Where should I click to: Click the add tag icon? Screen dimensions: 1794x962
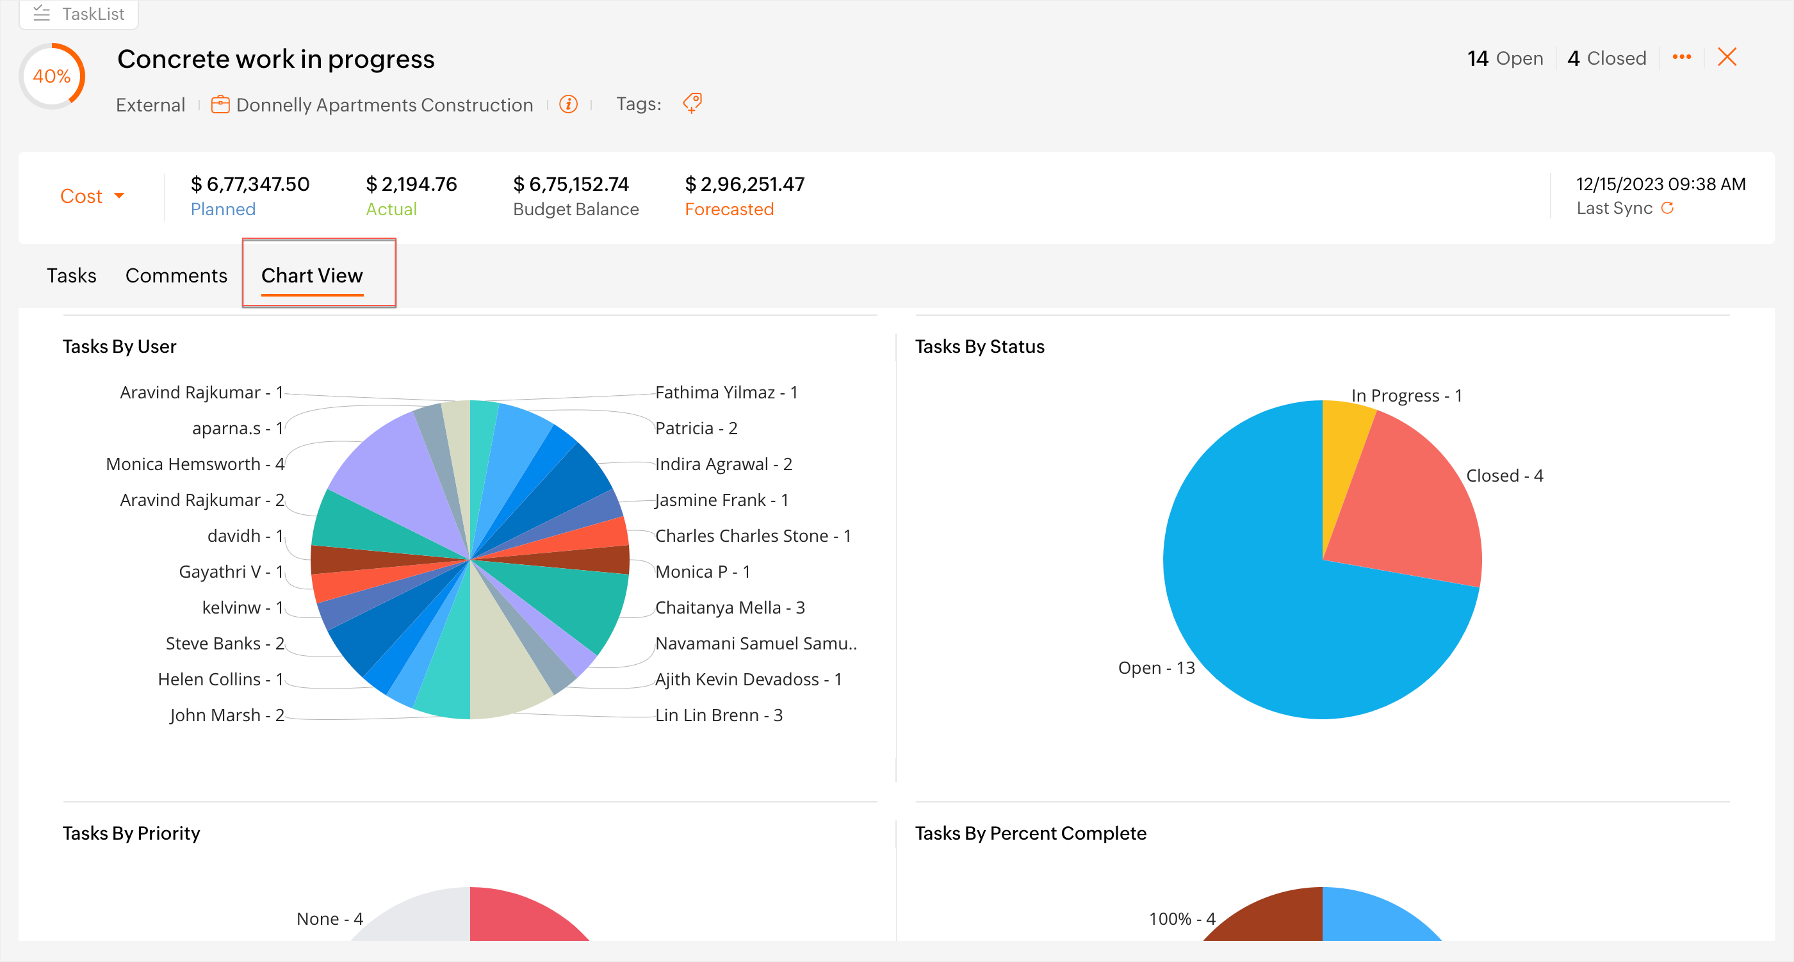point(692,103)
